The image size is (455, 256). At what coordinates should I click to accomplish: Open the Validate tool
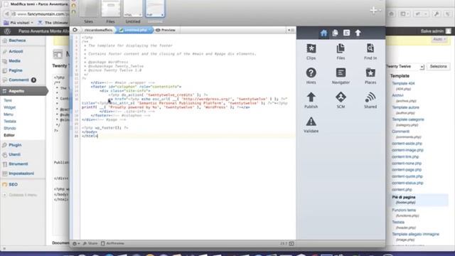[311, 125]
